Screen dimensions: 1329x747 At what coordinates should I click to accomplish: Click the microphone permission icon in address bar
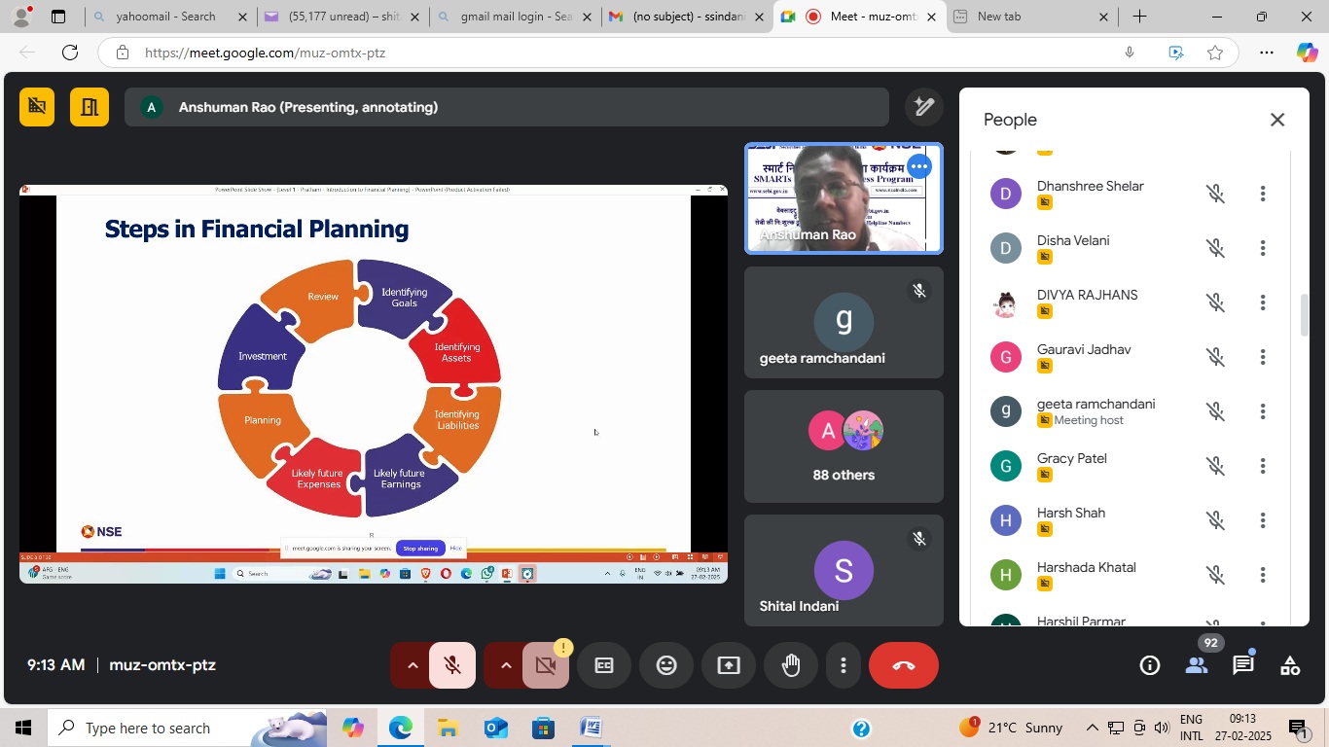click(1130, 53)
